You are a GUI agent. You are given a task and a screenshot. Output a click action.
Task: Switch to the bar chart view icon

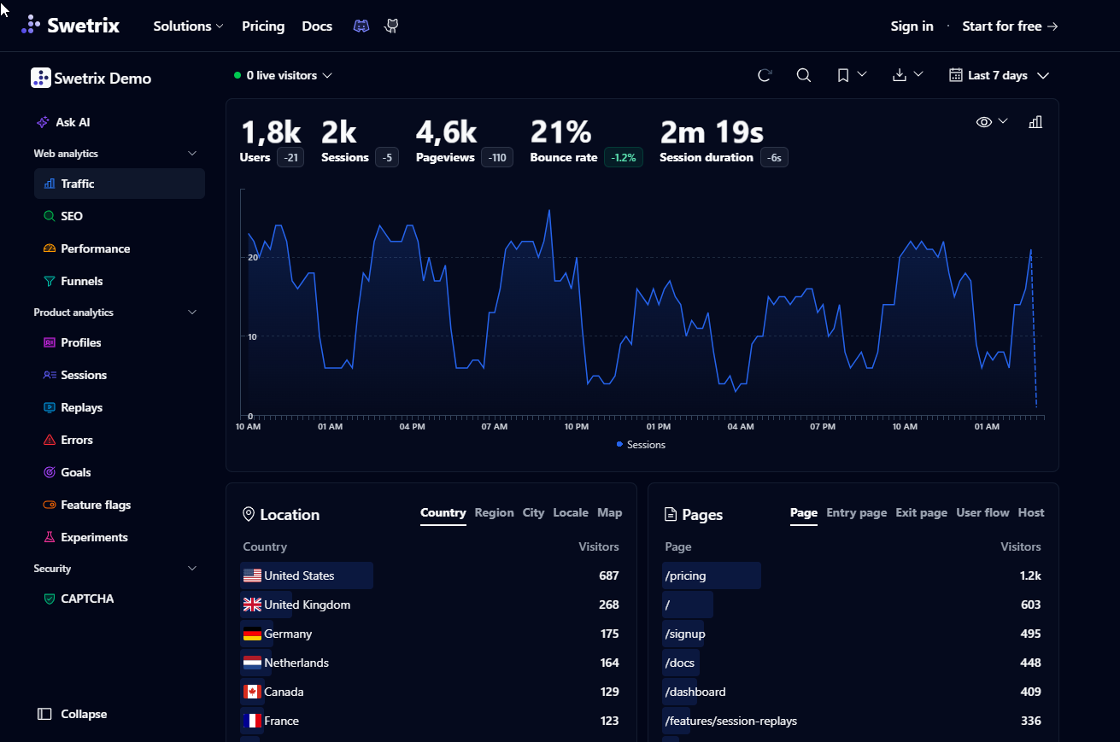(1035, 122)
